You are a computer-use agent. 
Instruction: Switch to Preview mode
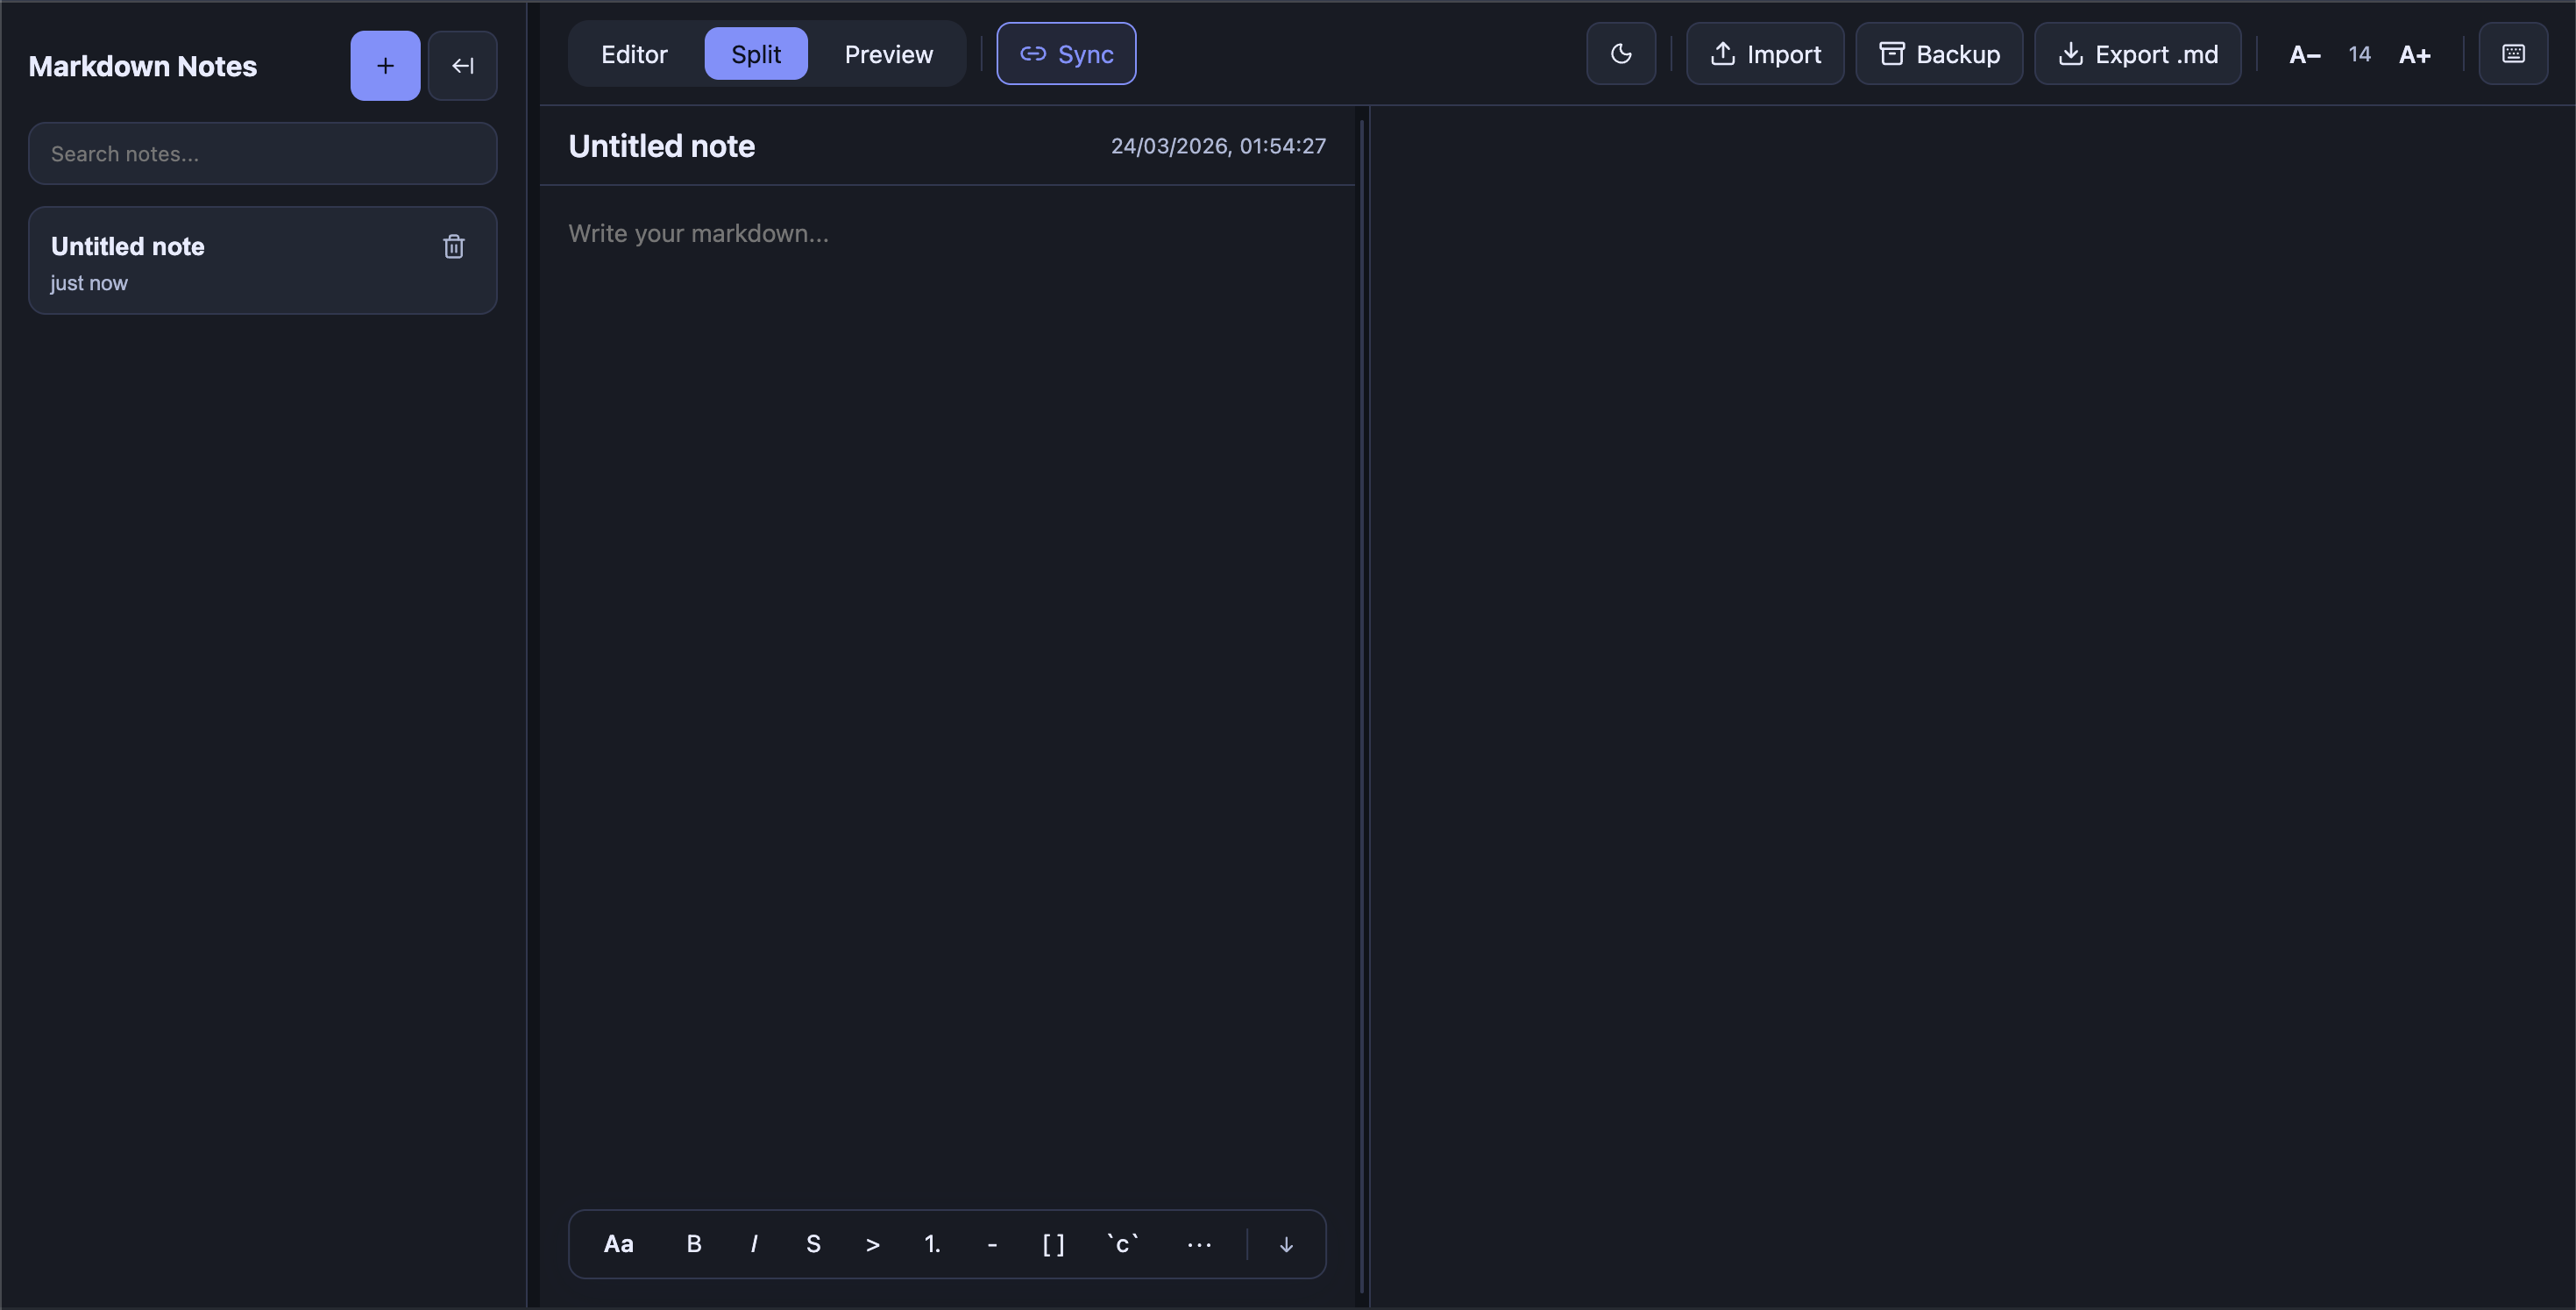click(x=888, y=54)
